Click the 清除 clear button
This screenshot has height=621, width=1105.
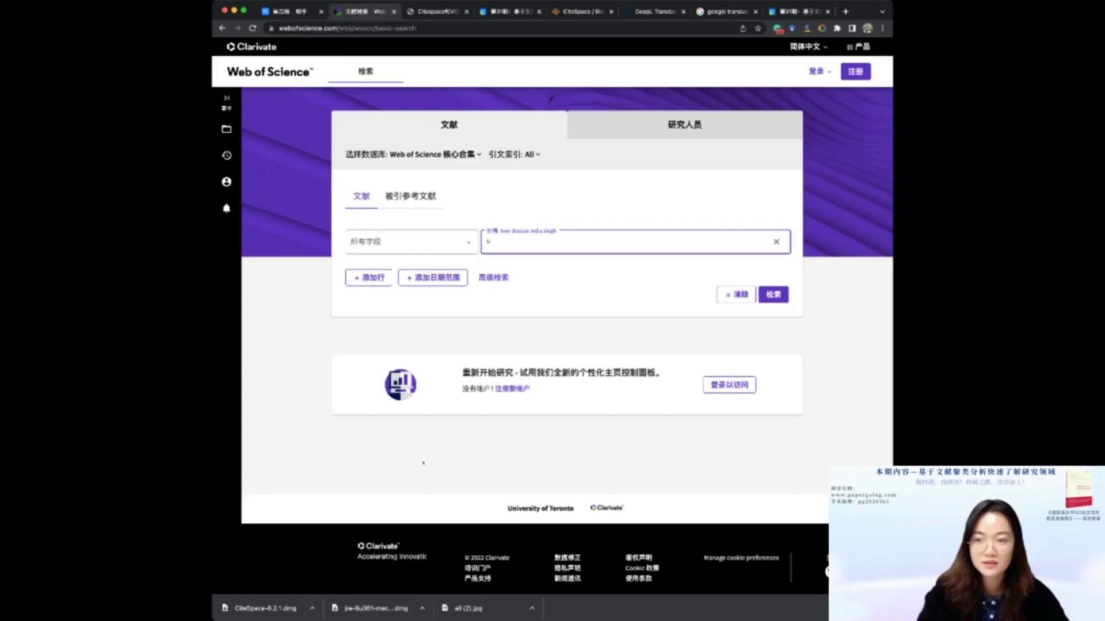click(x=736, y=294)
